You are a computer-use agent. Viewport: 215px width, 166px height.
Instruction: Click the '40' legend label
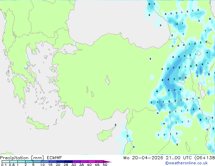coord(89,165)
